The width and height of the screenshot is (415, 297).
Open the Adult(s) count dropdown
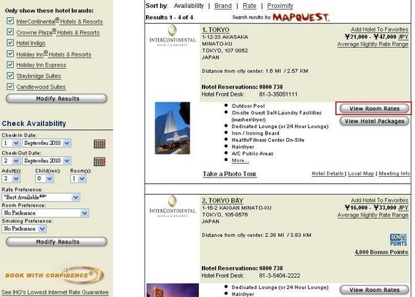[11, 178]
